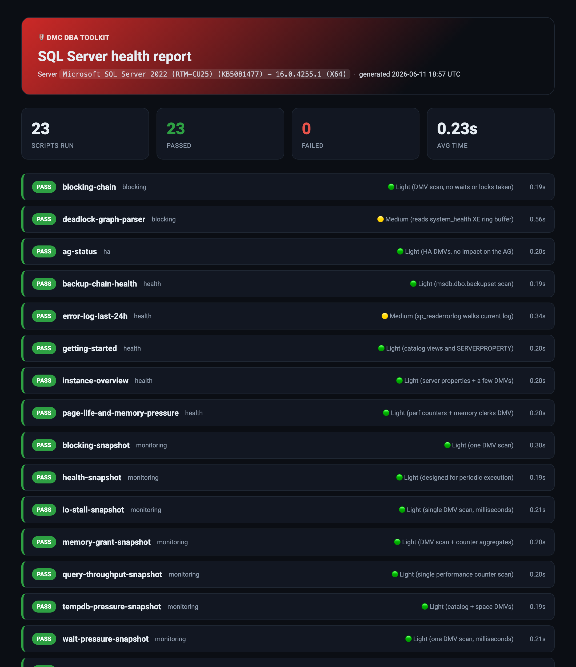Click the yellow dot on deadlock-graph-parser impact
The height and width of the screenshot is (667, 576).
[x=380, y=219]
